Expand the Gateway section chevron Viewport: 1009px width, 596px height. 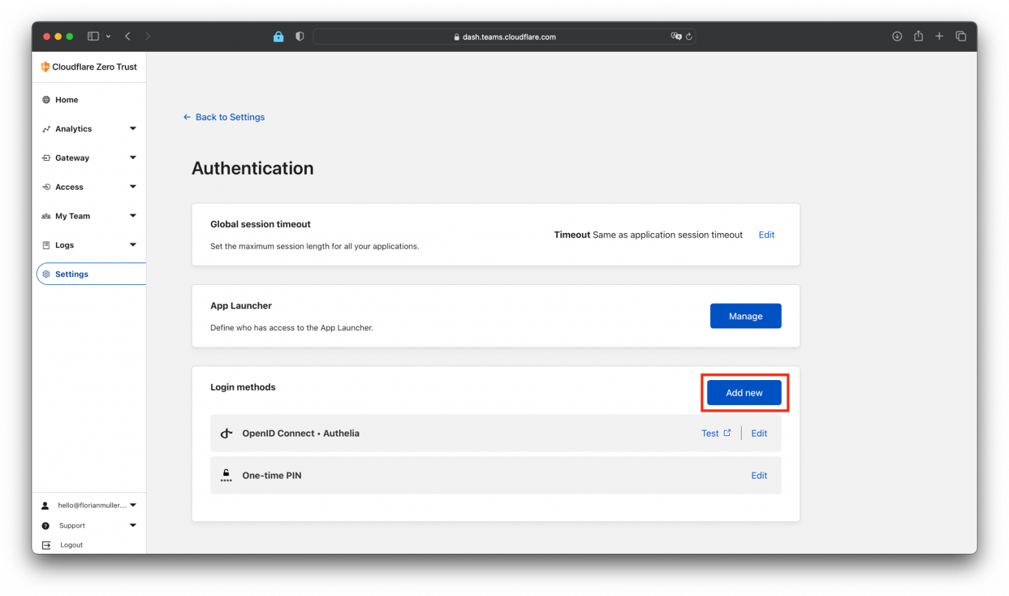click(133, 158)
